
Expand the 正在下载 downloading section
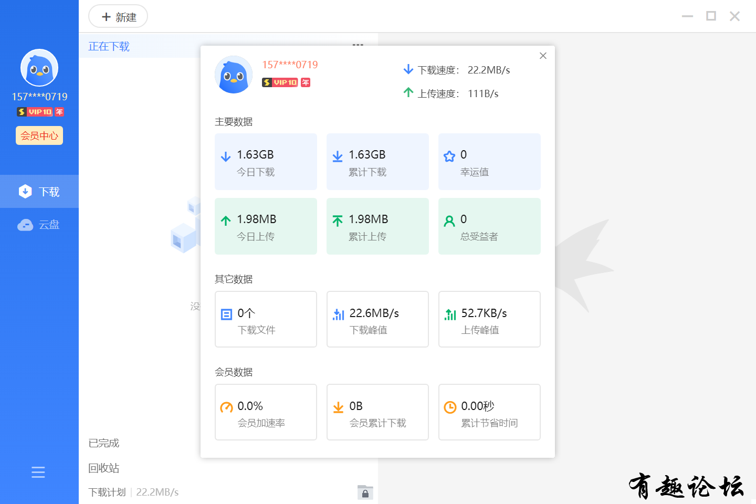point(109,47)
